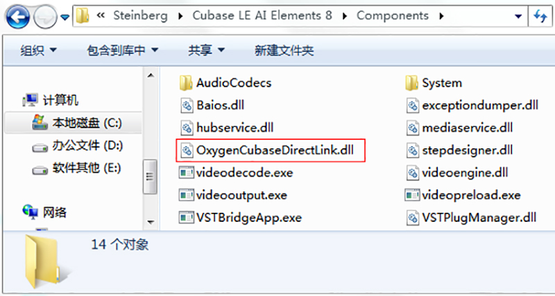555x296 pixels.
Task: Select the videodecode.exe file
Action: point(236,173)
